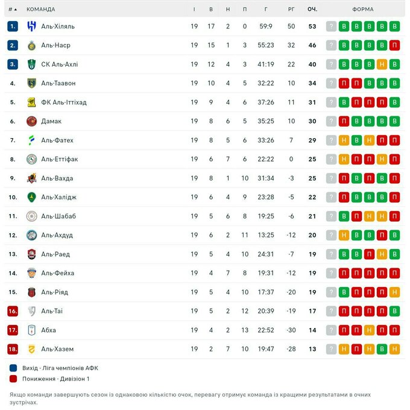This screenshot has width=410, height=410.
Task: Click the Аль-Хазем club crest
Action: (31, 349)
